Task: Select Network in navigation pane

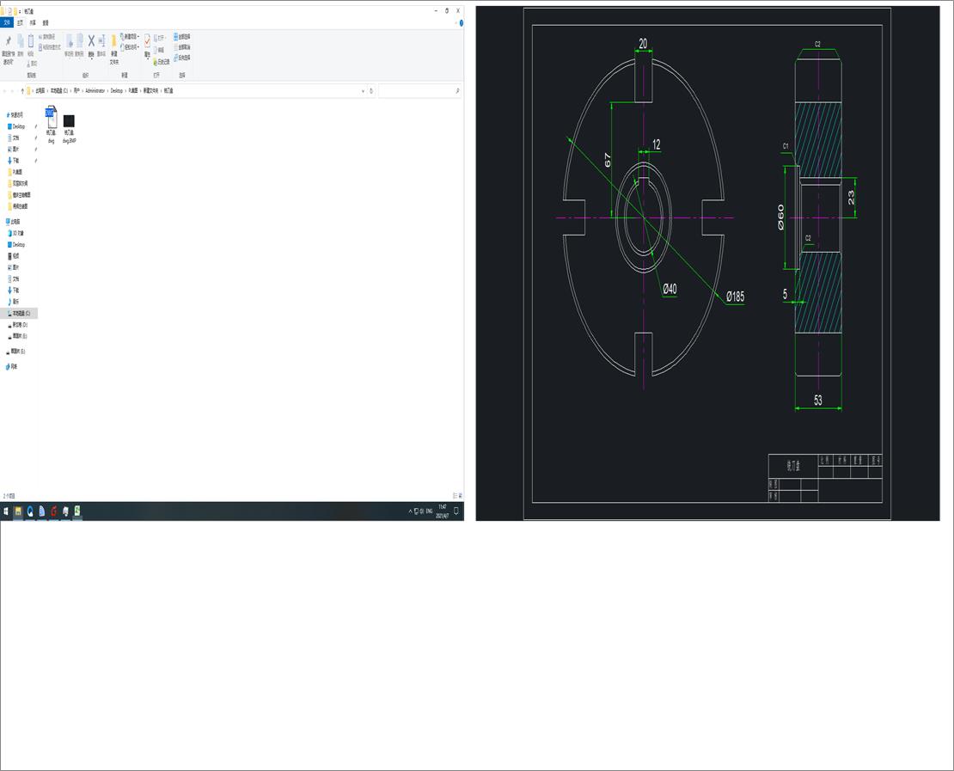Action: [11, 367]
